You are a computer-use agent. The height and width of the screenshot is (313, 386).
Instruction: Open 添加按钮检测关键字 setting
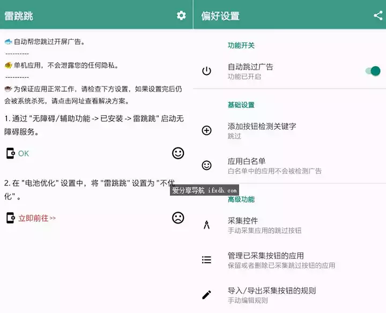tap(289, 131)
